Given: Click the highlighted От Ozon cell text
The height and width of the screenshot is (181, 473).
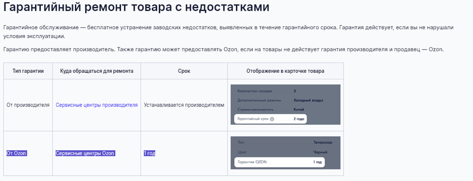Looking at the screenshot, I should [x=17, y=153].
